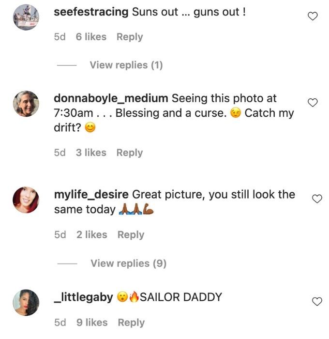
Task: Open the donnaboyle_medium username link
Action: [111, 98]
